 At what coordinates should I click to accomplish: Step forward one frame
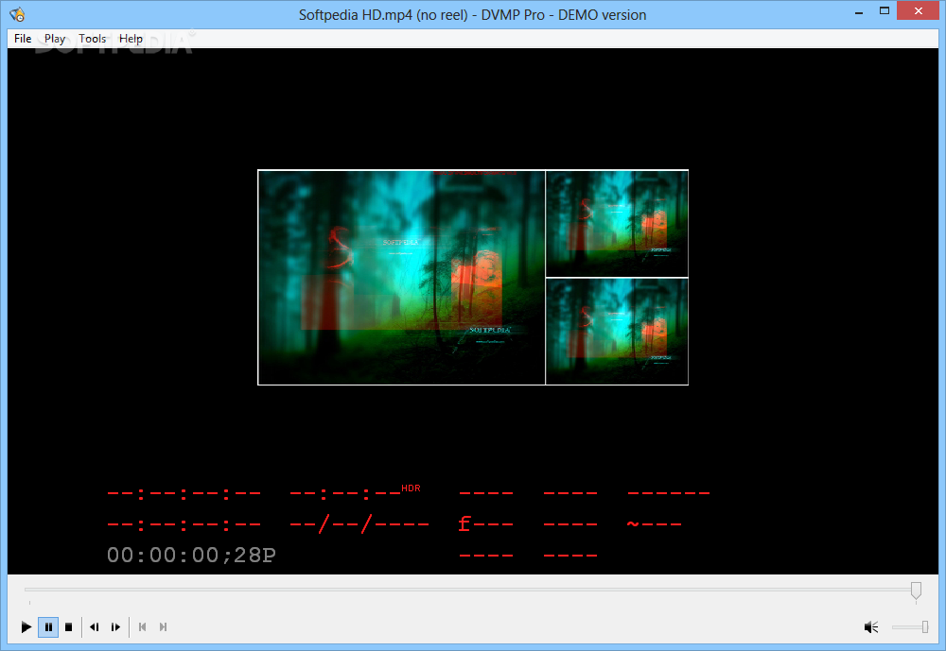point(115,626)
